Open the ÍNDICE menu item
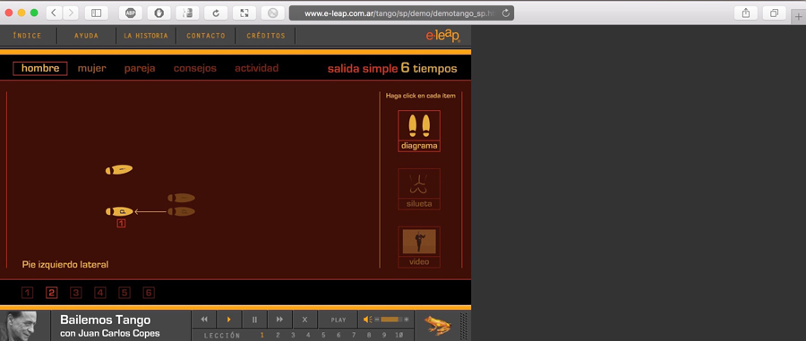806x341 pixels. 27,36
